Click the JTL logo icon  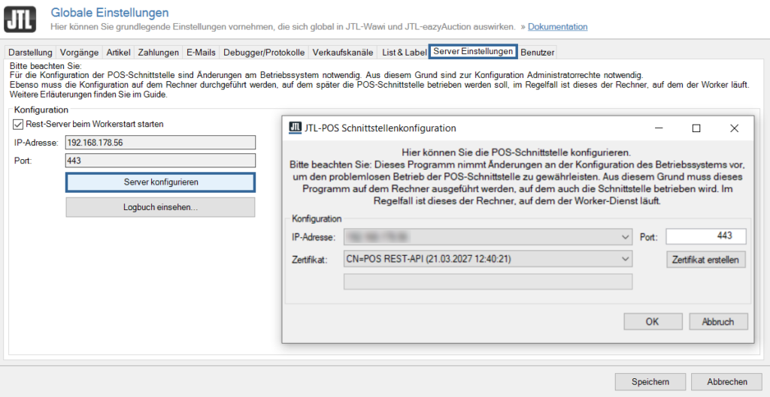(x=20, y=20)
